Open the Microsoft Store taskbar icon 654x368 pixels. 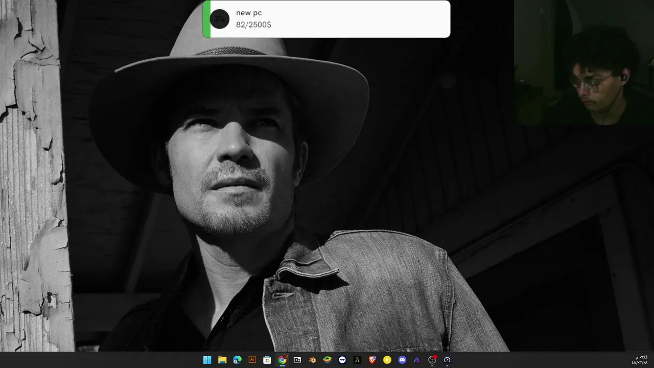coord(267,360)
